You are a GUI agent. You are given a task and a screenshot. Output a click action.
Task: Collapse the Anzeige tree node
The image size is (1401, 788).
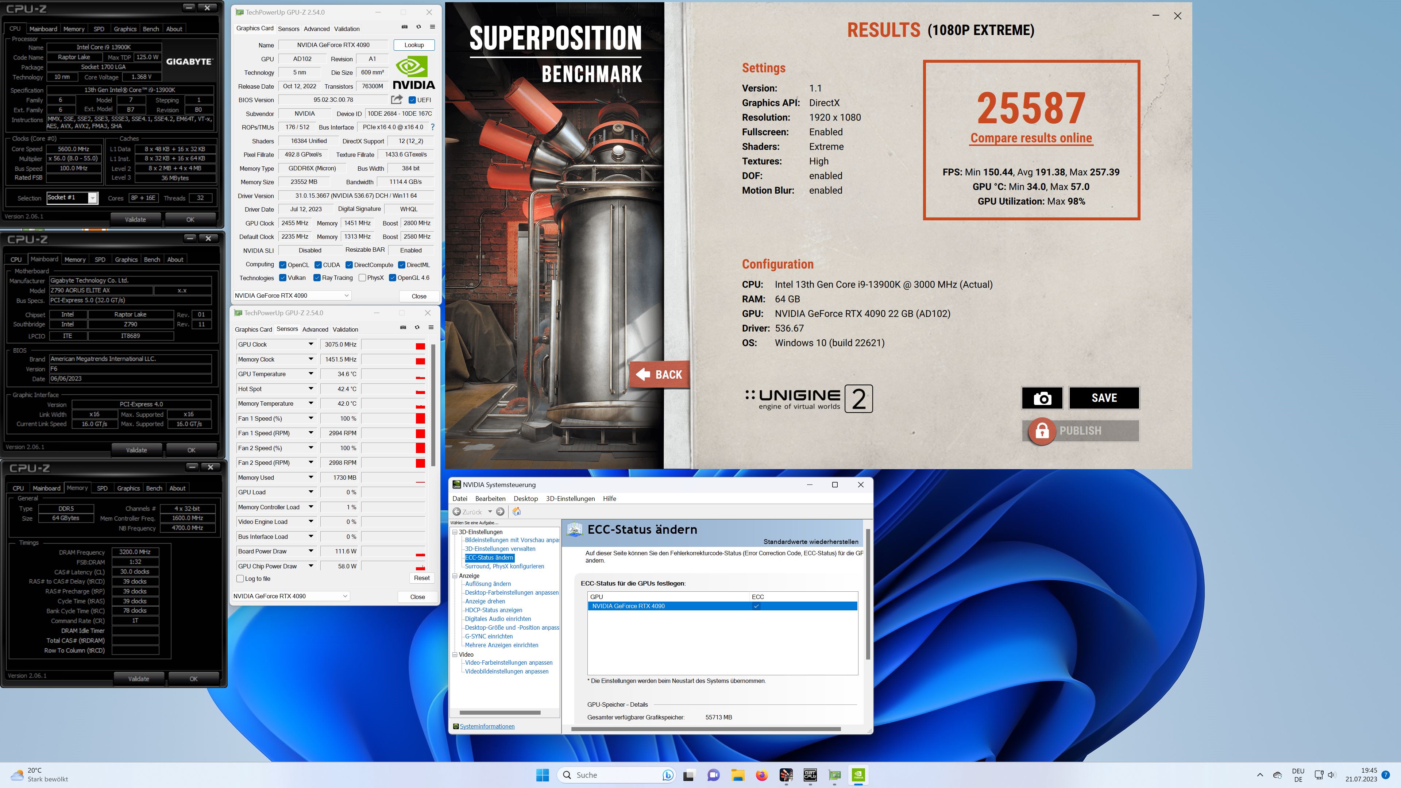point(455,575)
